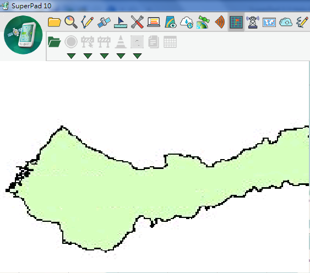
Task: Click the orange signal waves icon
Action: [x=220, y=22]
